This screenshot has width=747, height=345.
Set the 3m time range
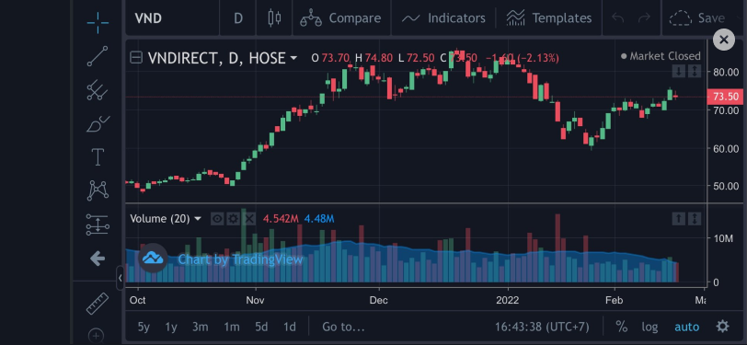(201, 327)
